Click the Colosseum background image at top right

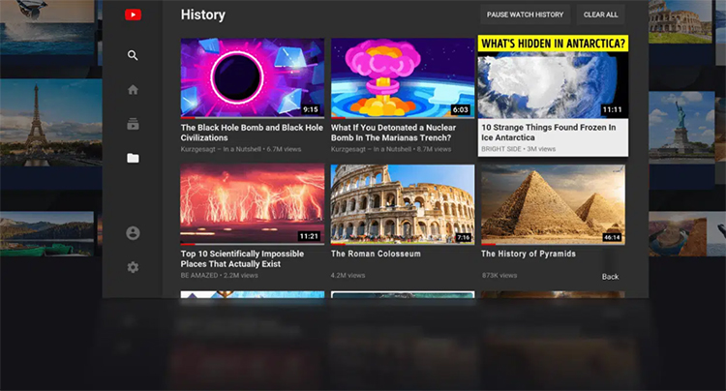(x=680, y=21)
